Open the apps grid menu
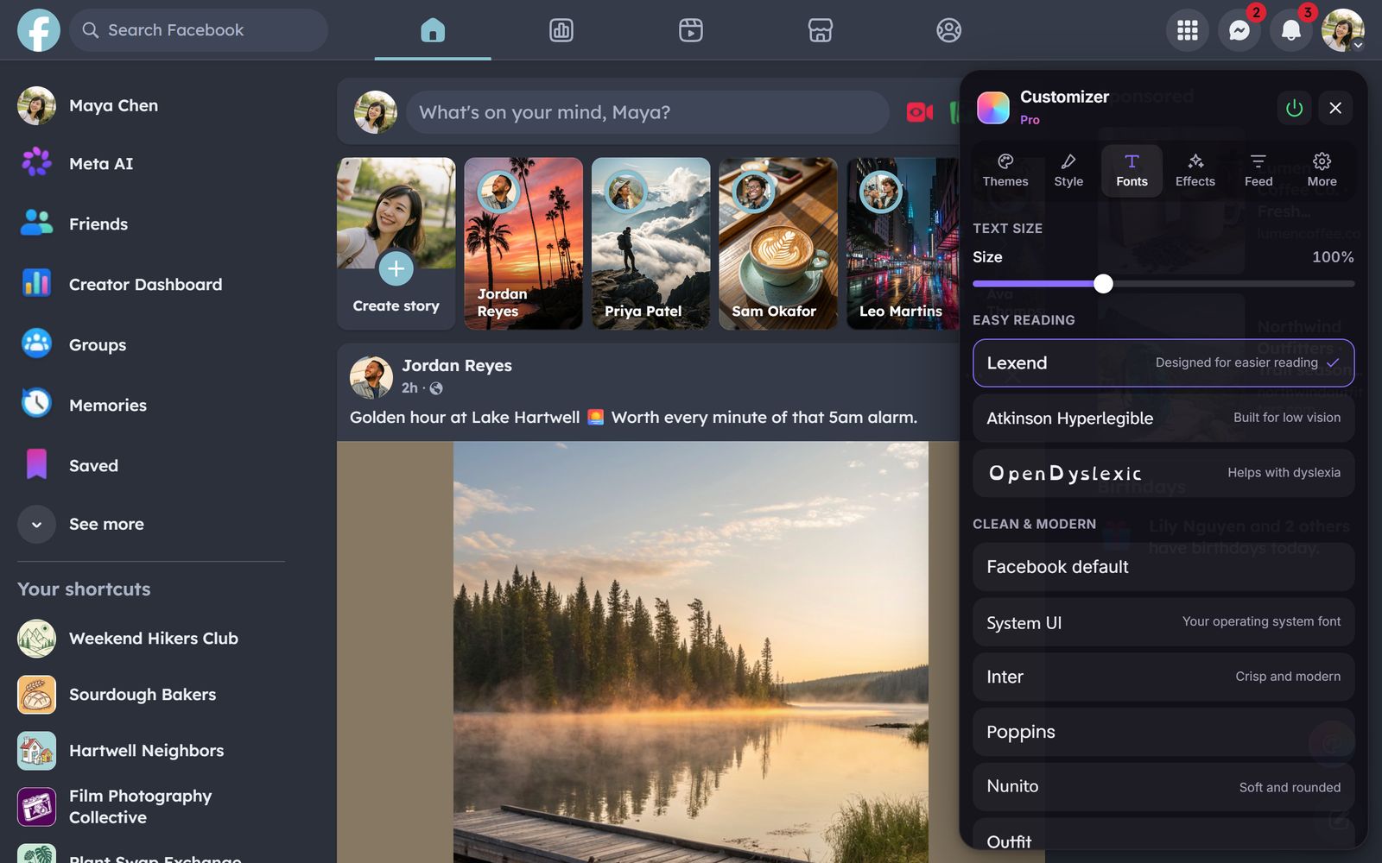 (1188, 30)
